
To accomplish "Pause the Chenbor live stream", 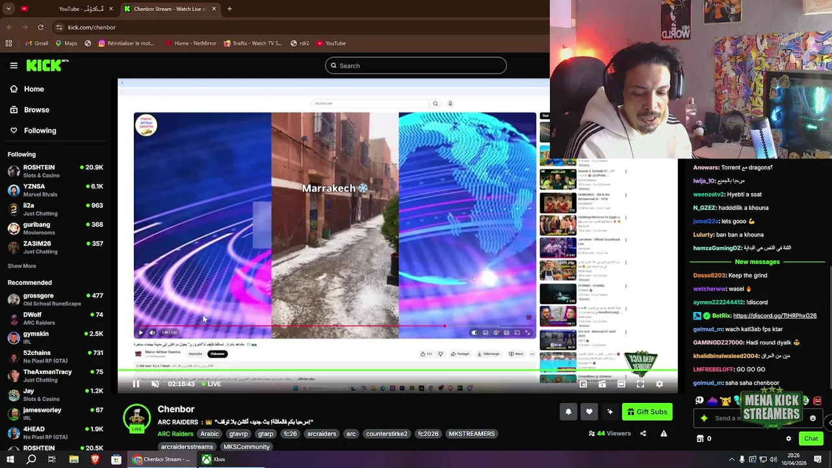I will (136, 384).
